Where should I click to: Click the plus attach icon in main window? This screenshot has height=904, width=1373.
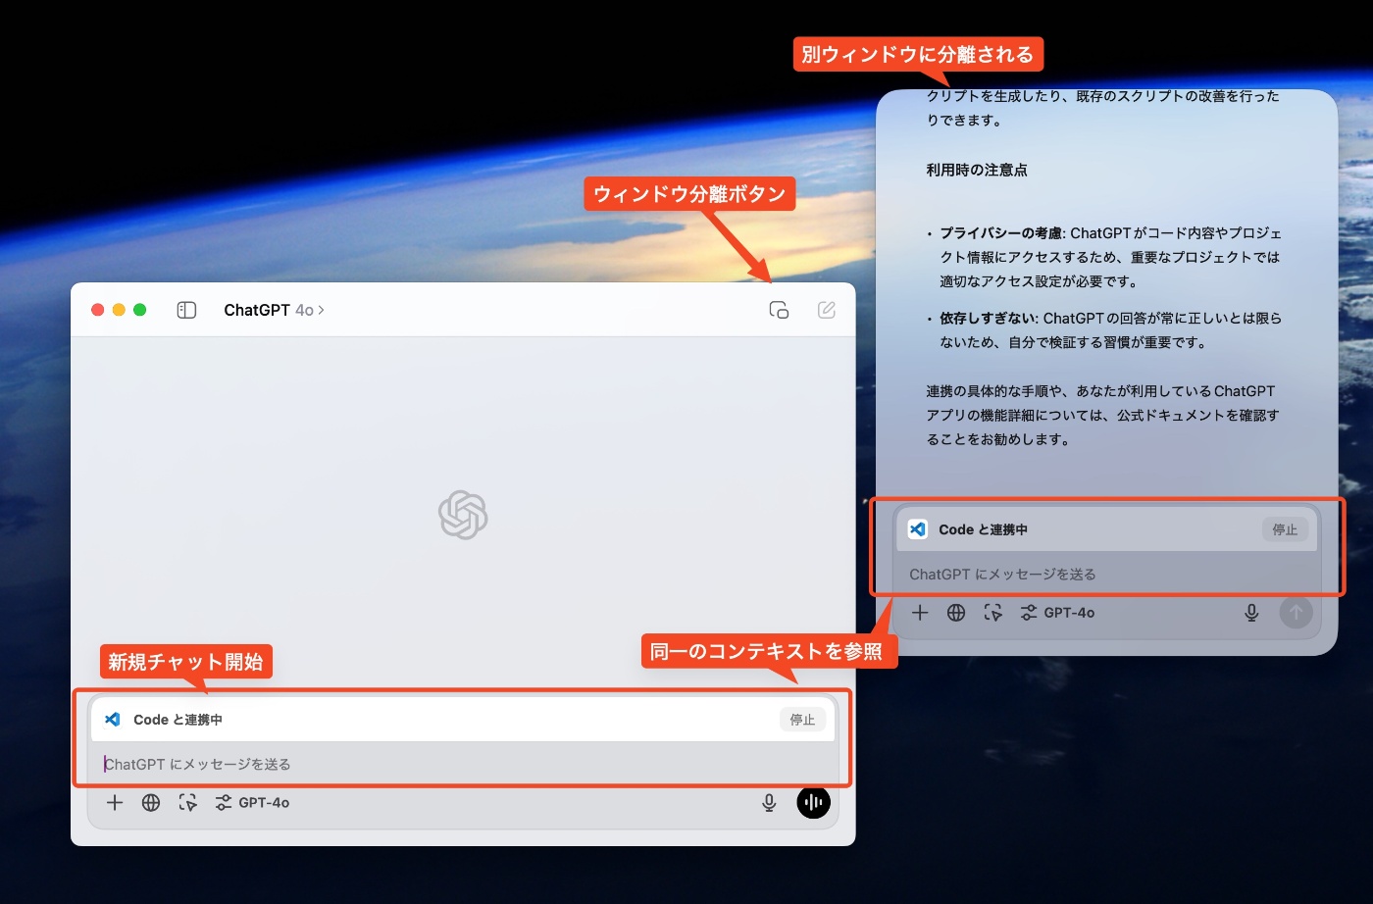[x=115, y=803]
